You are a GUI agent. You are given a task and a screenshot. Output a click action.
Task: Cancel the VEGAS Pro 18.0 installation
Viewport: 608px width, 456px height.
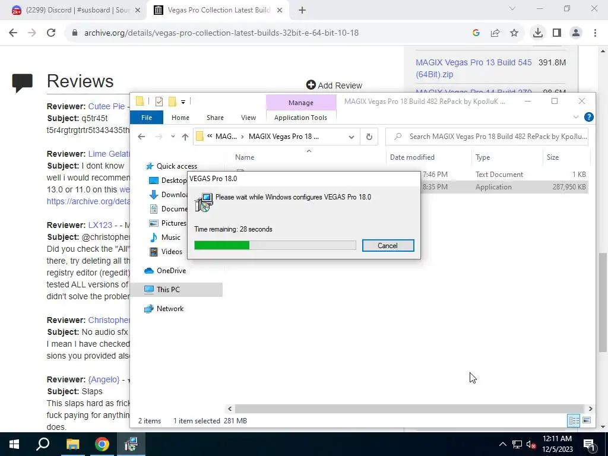pos(388,245)
